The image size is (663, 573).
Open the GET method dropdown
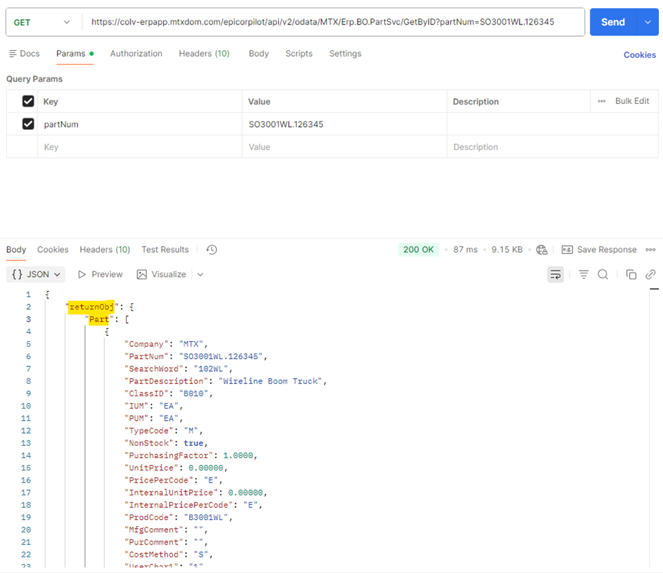point(42,22)
